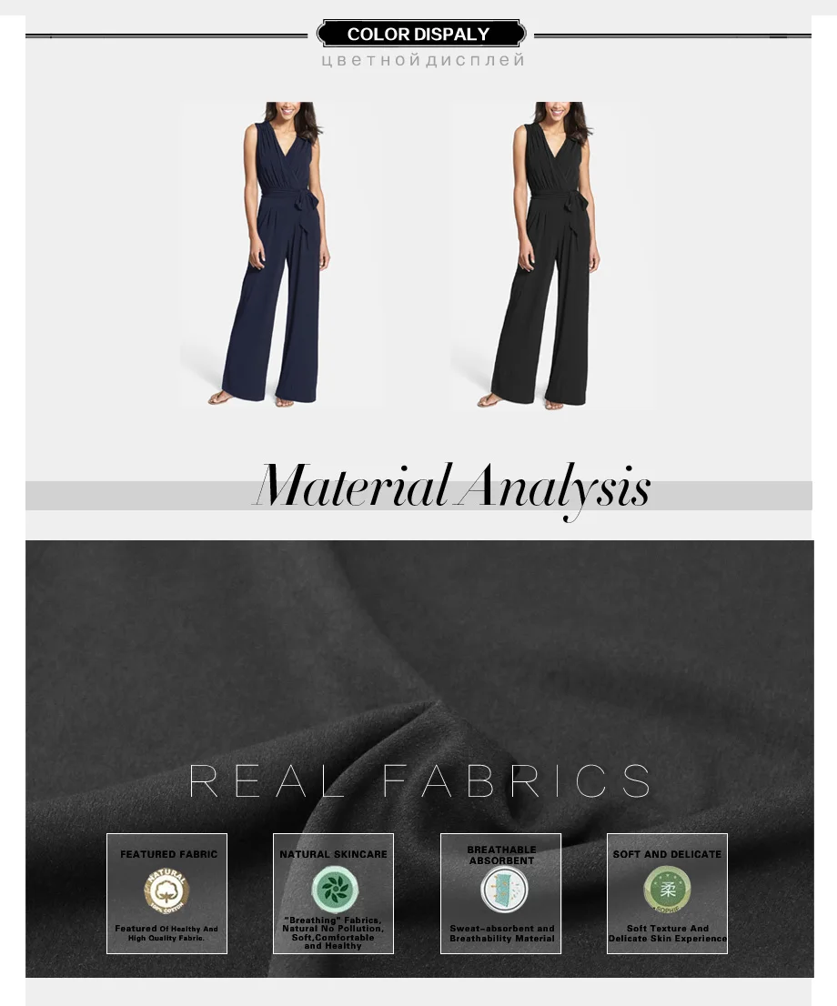Click the 'Breathing Fabrics' description text
This screenshot has height=1006, width=837.
(x=333, y=933)
